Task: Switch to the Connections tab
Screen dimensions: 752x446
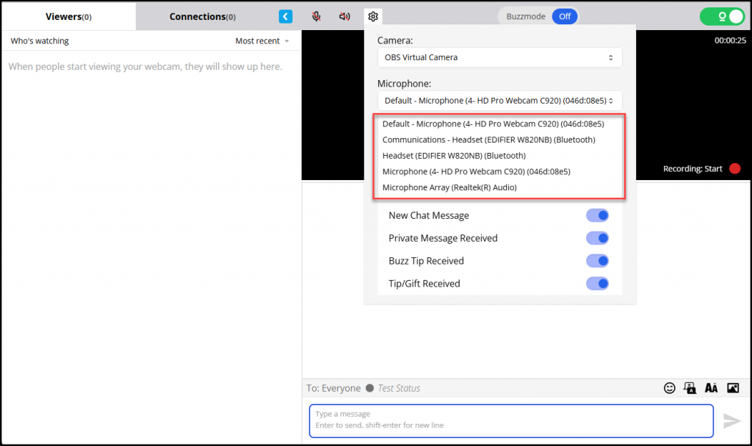Action: coord(203,16)
